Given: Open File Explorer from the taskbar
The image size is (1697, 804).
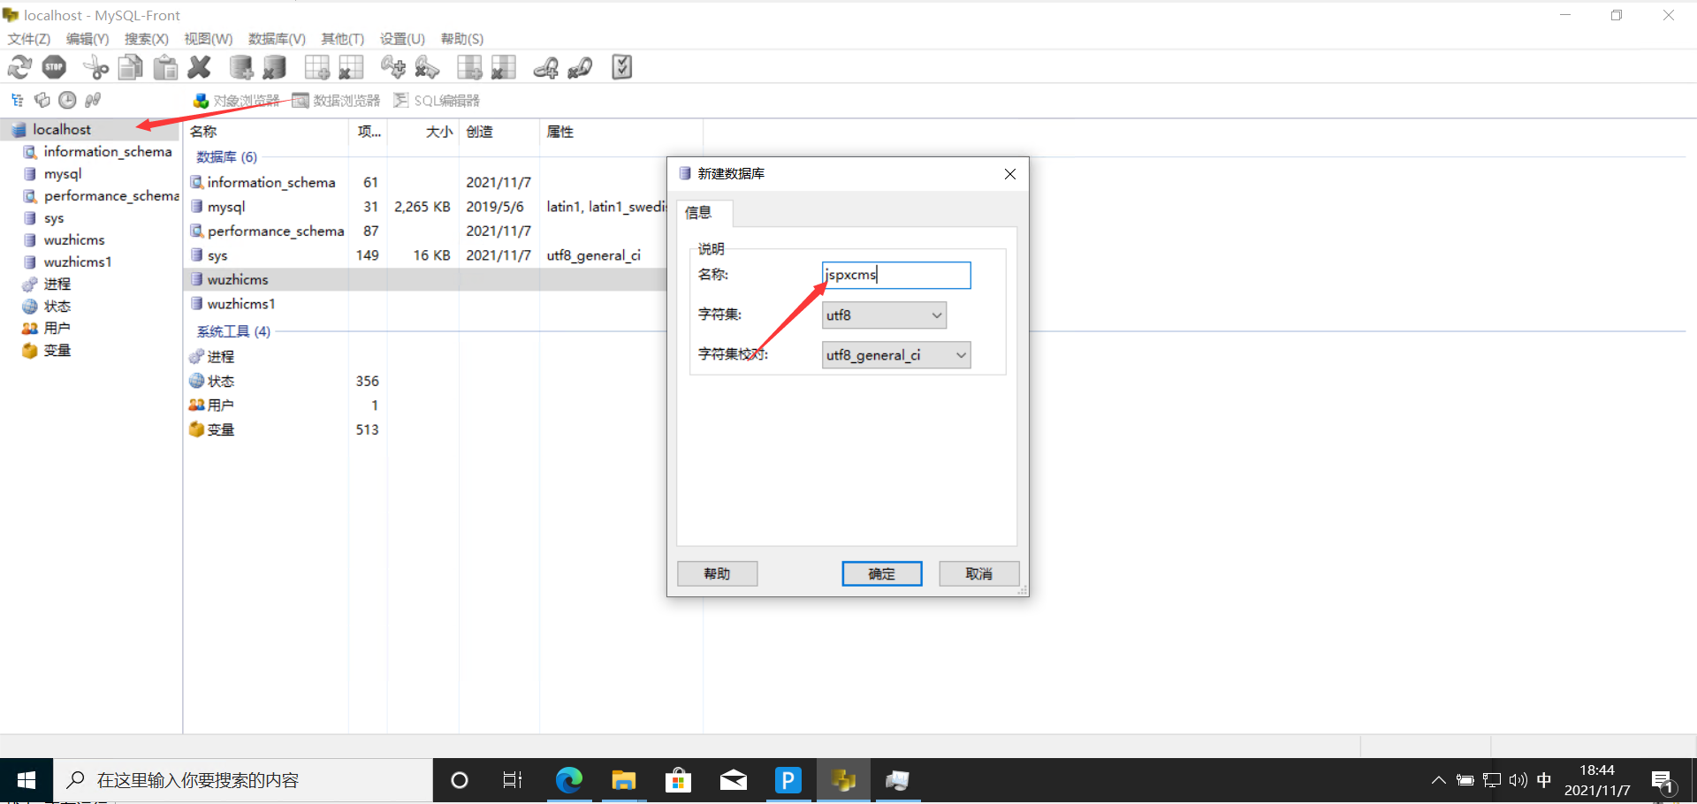Looking at the screenshot, I should [x=624, y=780].
